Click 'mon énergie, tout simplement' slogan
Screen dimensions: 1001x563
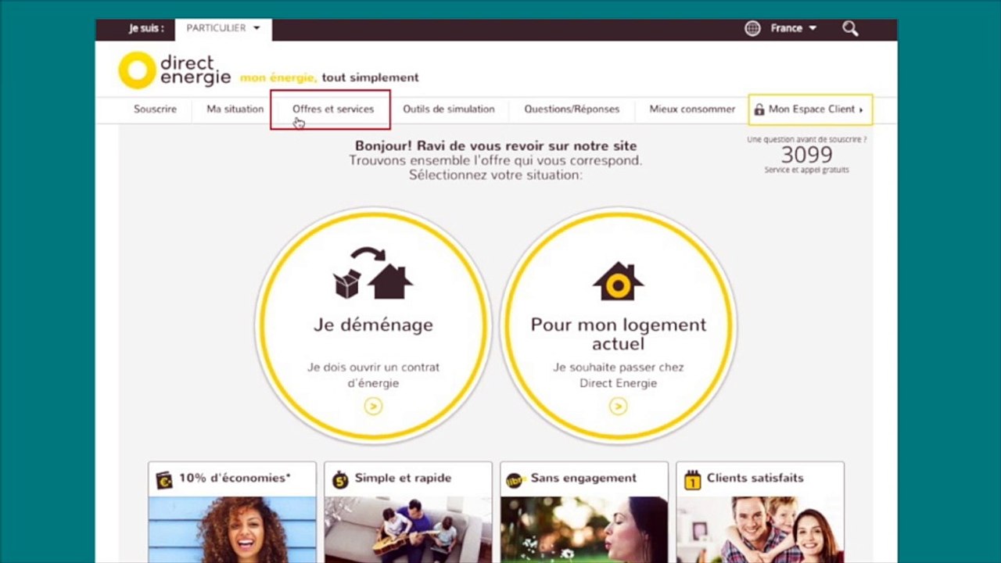pyautogui.click(x=329, y=77)
